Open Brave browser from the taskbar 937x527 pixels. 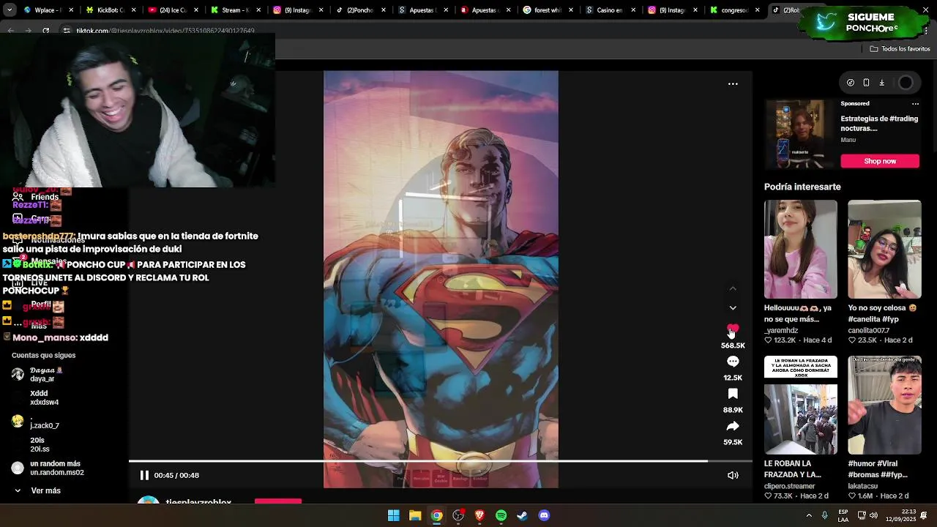click(x=479, y=515)
